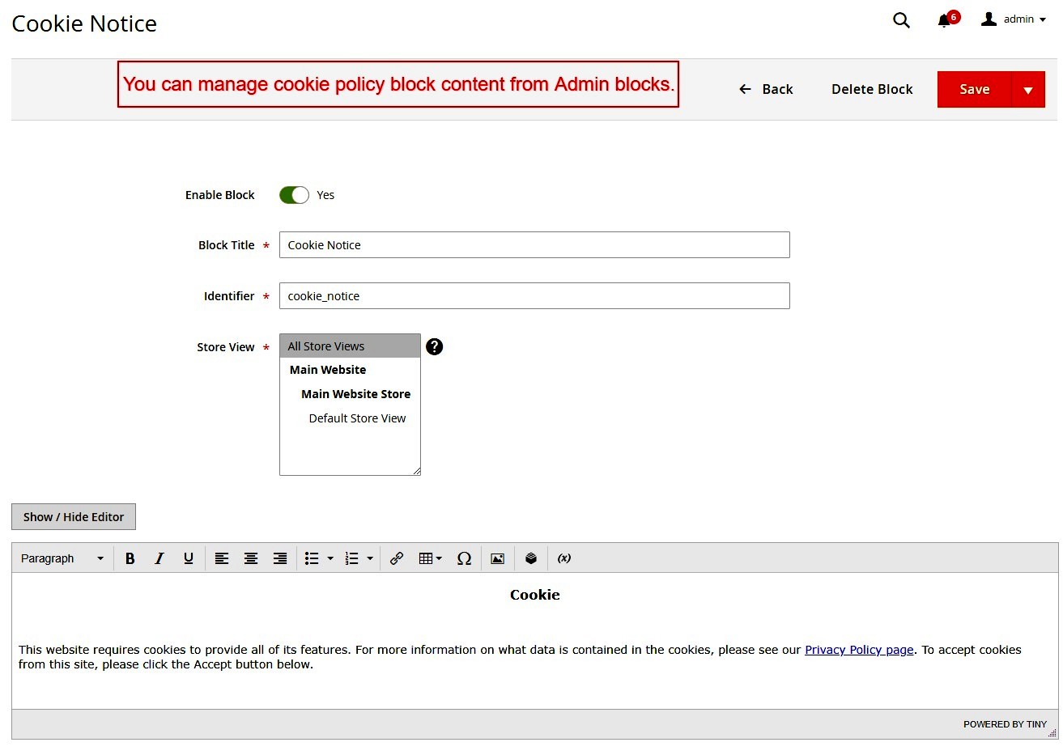This screenshot has width=1063, height=755.
Task: Center align text in editor
Action: [251, 558]
